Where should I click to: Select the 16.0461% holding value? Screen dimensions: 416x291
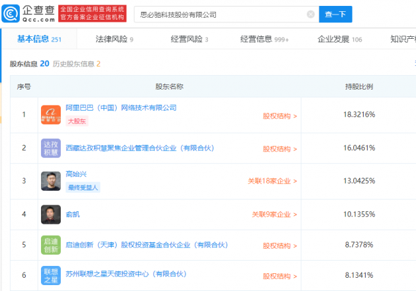pyautogui.click(x=359, y=148)
